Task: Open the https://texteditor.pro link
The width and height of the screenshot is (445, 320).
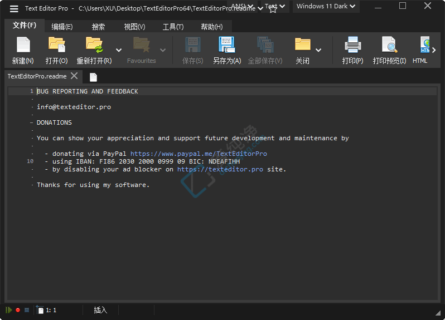Action: coord(220,169)
